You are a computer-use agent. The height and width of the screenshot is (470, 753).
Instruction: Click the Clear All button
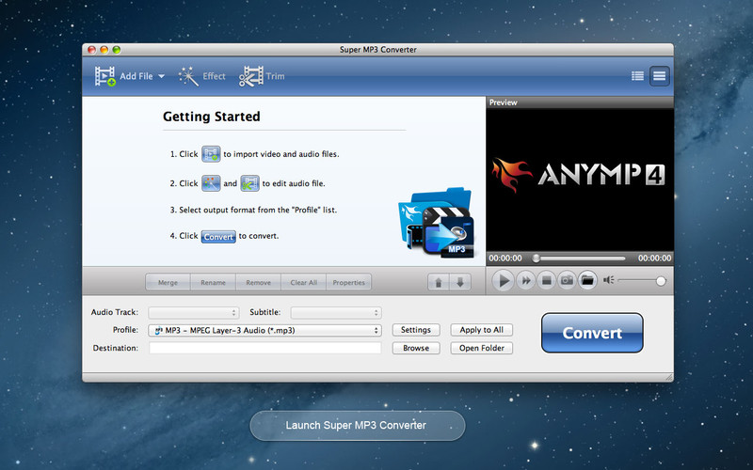coord(303,283)
